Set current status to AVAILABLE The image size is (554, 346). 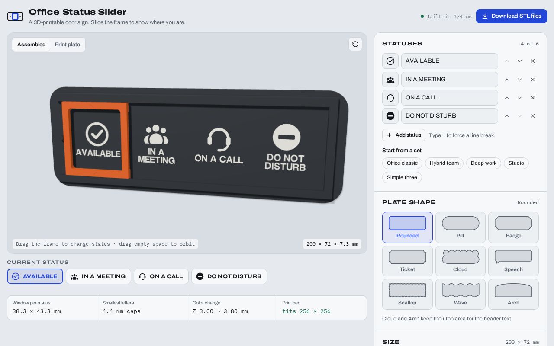(35, 276)
